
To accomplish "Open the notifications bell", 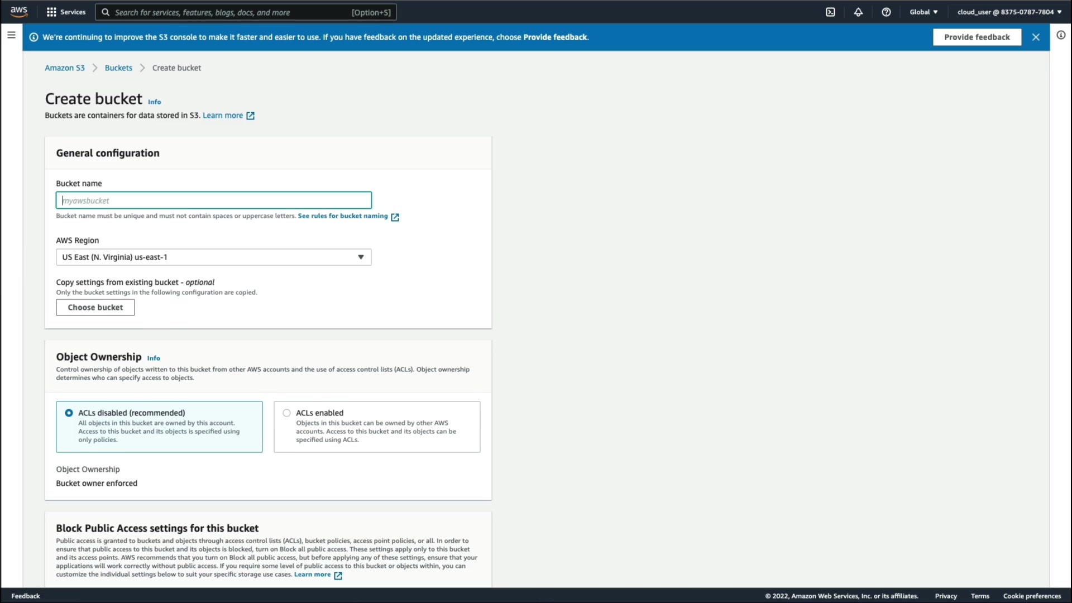I will [858, 12].
